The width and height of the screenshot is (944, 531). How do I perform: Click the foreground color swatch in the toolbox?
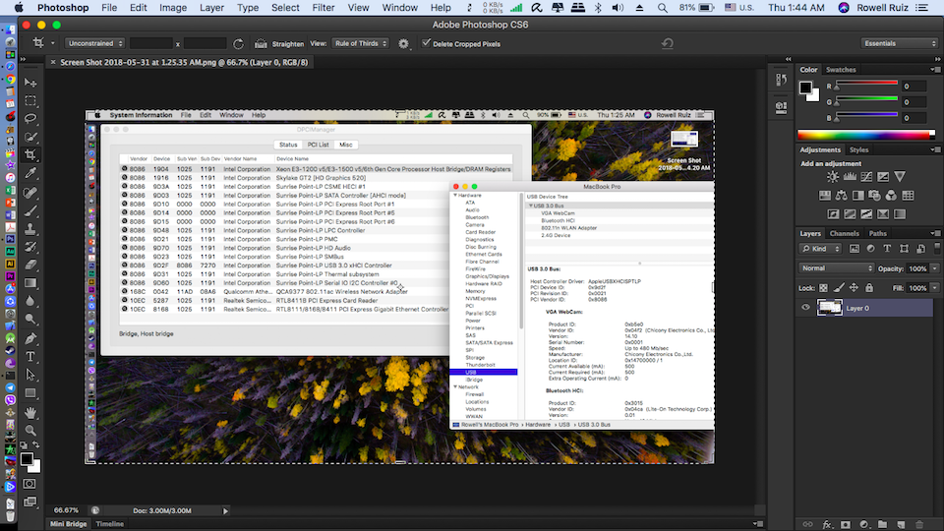point(27,459)
